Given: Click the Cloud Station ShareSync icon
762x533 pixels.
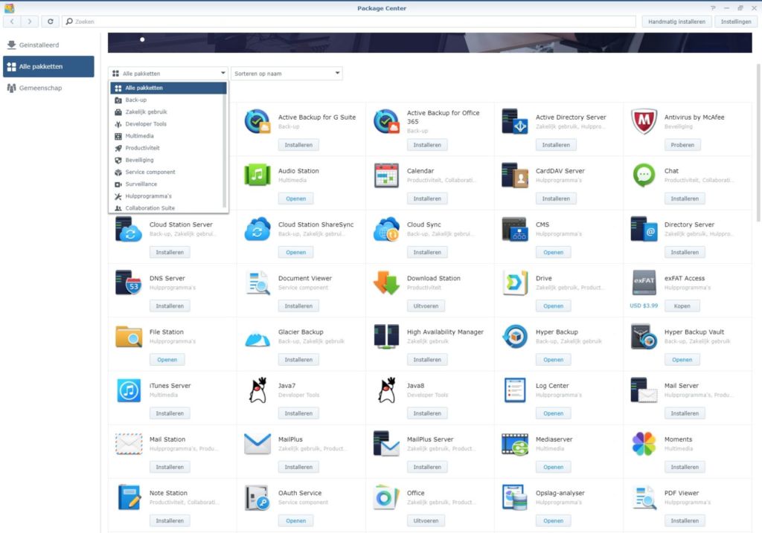Looking at the screenshot, I should tap(257, 229).
